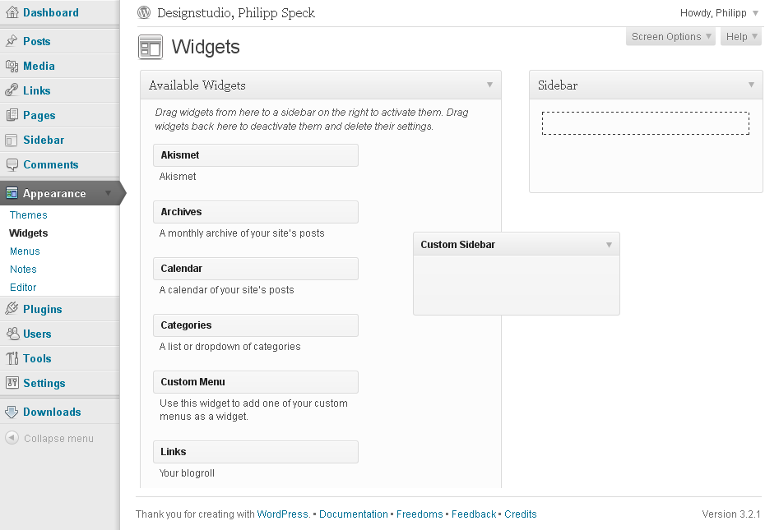Open the Howdy, Philipp user menu
The width and height of the screenshot is (765, 530).
[x=719, y=12]
